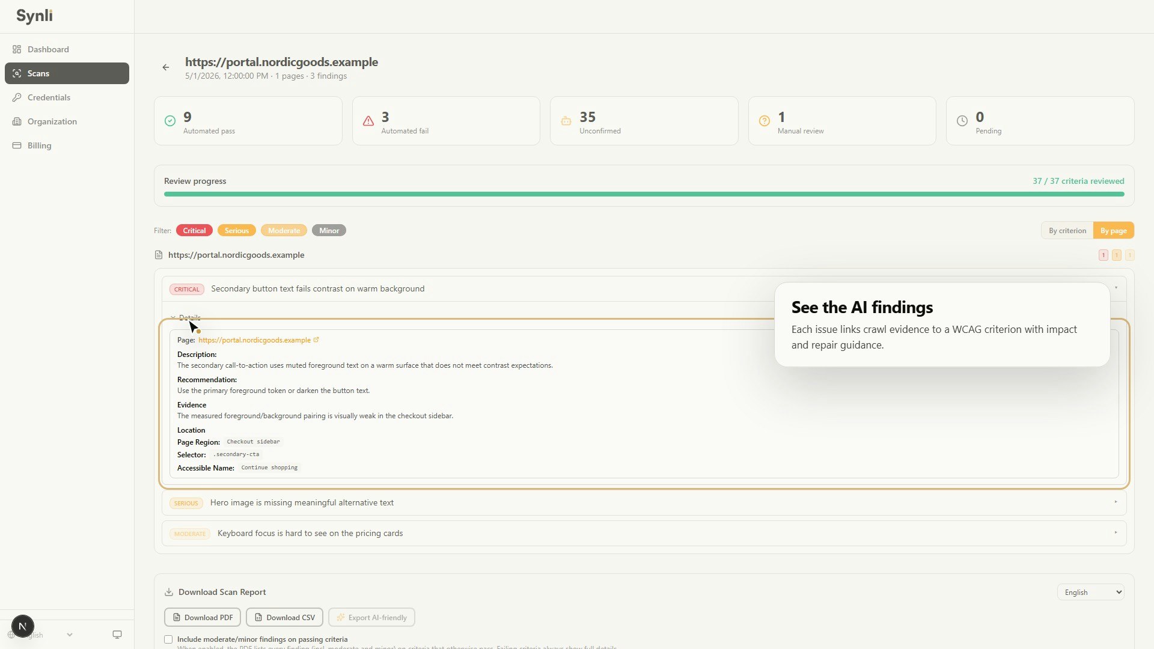Click the 'Checkout sidebar' page region value
1154x649 pixels.
253,442
